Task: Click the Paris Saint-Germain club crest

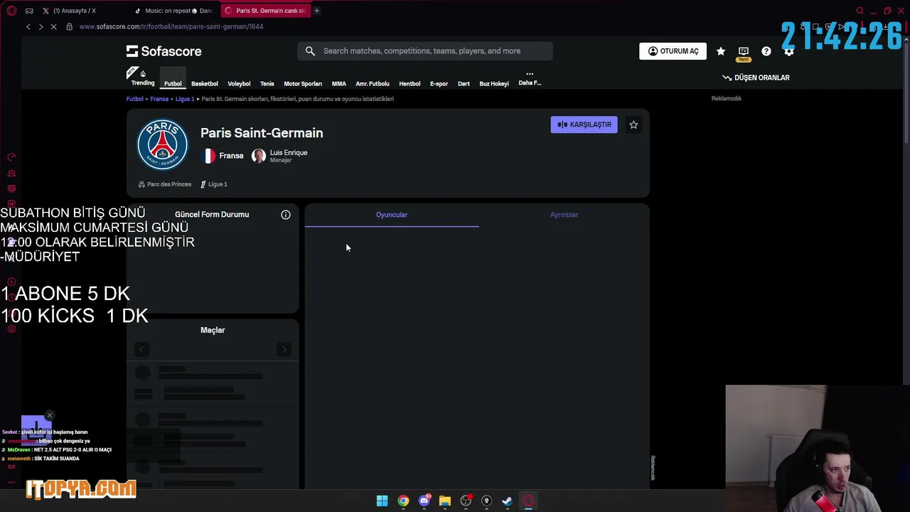Action: (x=163, y=144)
